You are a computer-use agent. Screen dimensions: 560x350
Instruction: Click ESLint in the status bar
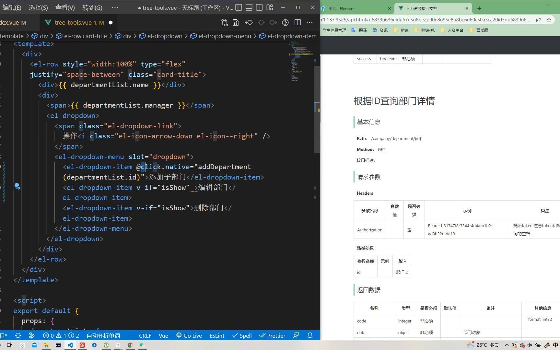tap(217, 335)
